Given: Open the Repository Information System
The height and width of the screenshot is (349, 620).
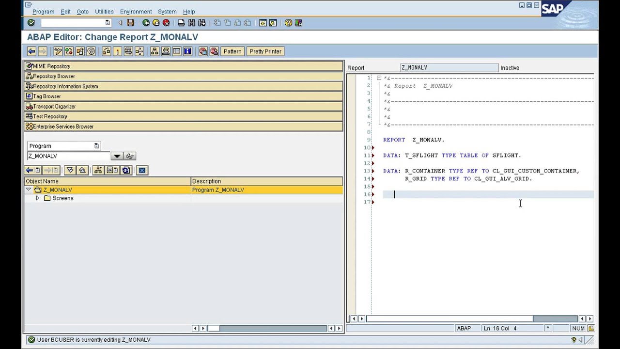Looking at the screenshot, I should coord(184,86).
